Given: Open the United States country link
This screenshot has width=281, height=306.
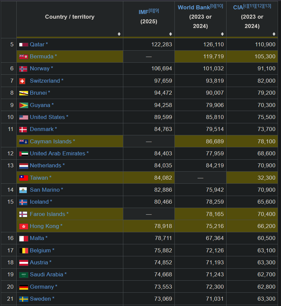Looking at the screenshot, I should pos(47,117).
